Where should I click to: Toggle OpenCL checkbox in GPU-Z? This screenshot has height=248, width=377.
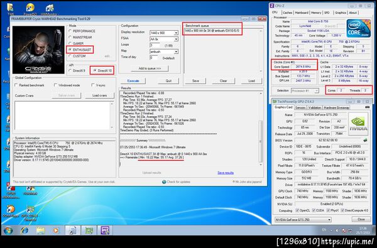297,210
